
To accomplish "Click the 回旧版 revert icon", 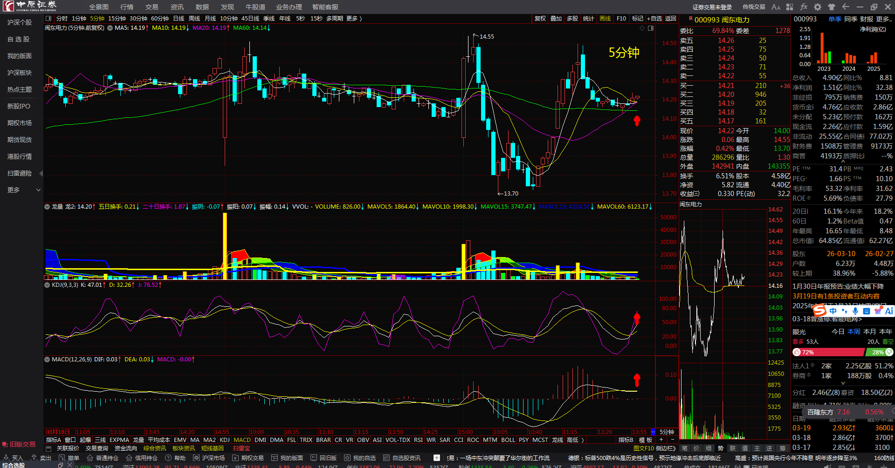I will [314, 458].
